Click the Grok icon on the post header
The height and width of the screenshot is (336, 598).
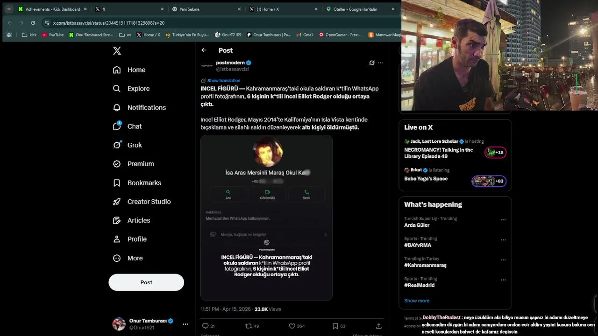[x=372, y=63]
